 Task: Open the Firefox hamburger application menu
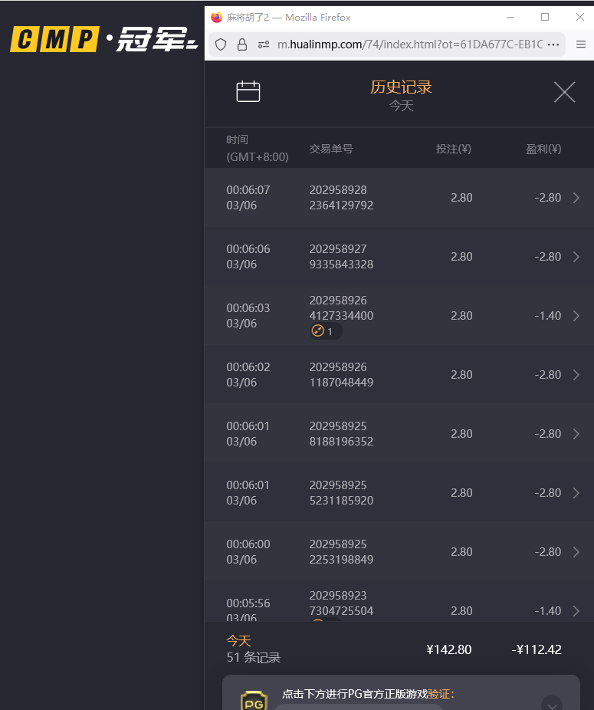[x=580, y=44]
